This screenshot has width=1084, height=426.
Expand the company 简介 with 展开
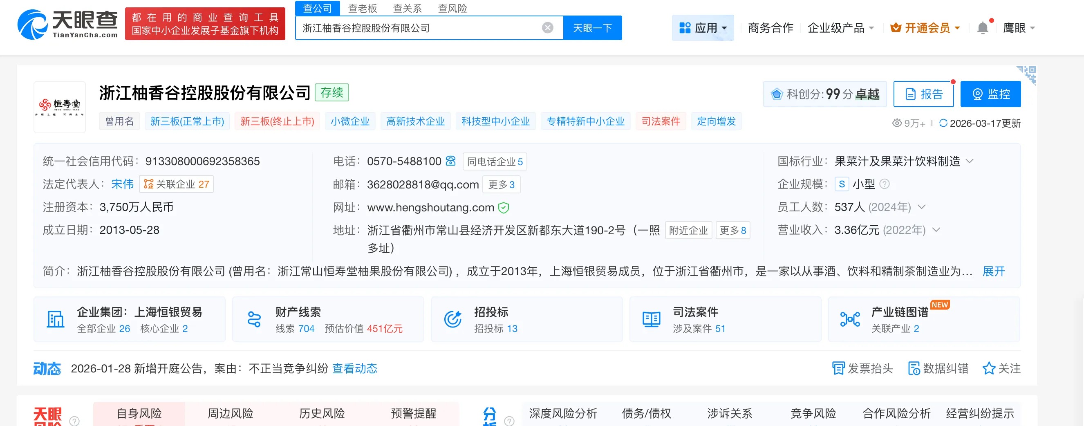tap(993, 271)
